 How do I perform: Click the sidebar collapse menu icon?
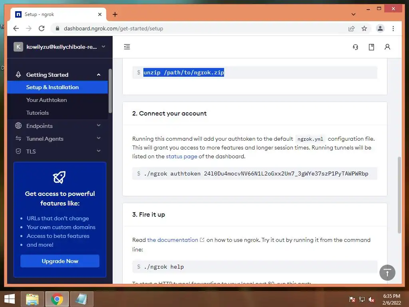127,47
